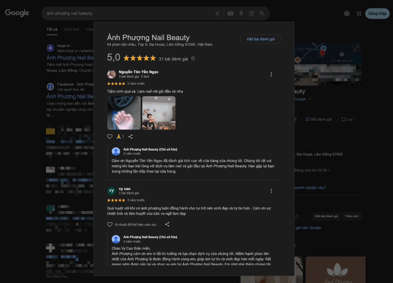Open the Google apps grid
The width and height of the screenshot is (393, 283).
[x=359, y=13]
